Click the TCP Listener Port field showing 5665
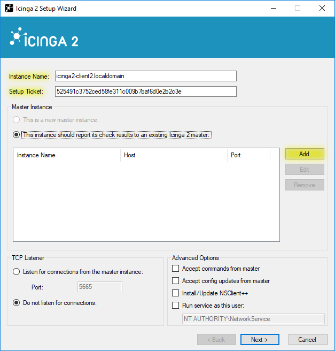 [x=100, y=287]
